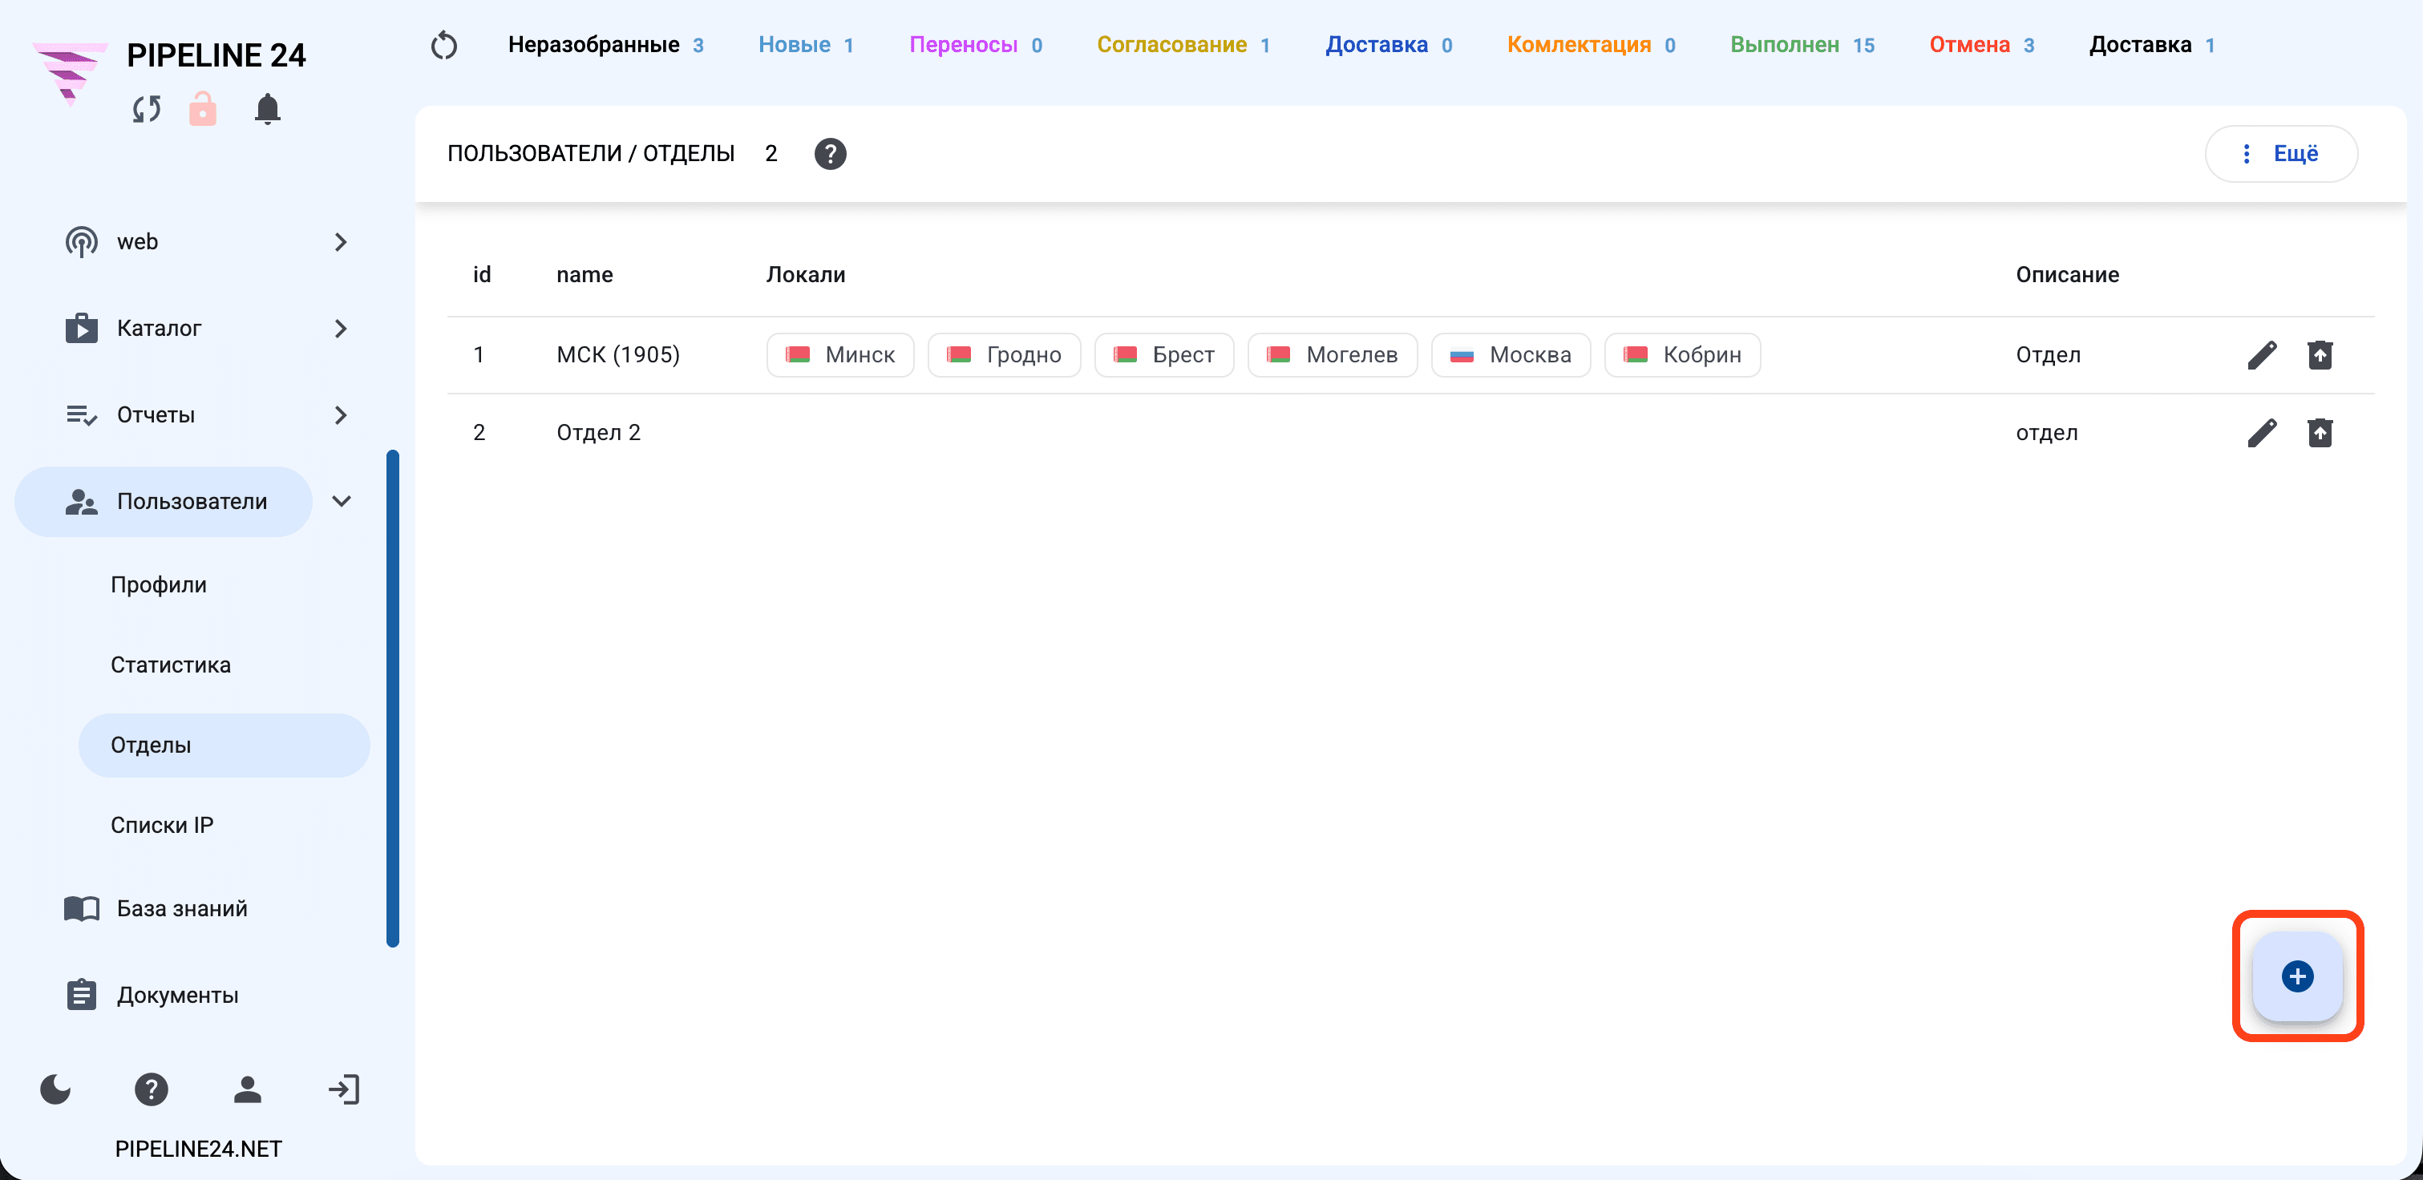Toggle dark mode moon icon
The height and width of the screenshot is (1180, 2423).
click(x=55, y=1089)
